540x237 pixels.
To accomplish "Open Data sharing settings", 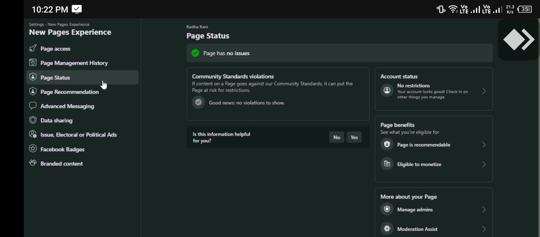I will click(83, 120).
